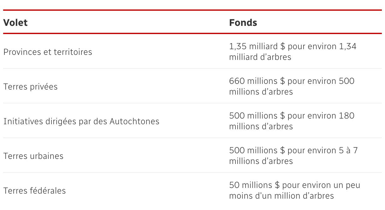Select the Terres fédérales row label
385x210 pixels.
pyautogui.click(x=35, y=190)
